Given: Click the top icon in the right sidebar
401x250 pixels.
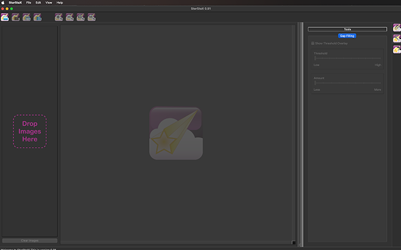Looking at the screenshot, I should (397, 28).
